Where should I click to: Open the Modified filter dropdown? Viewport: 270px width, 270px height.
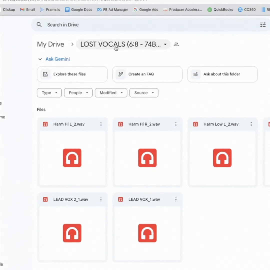[111, 93]
